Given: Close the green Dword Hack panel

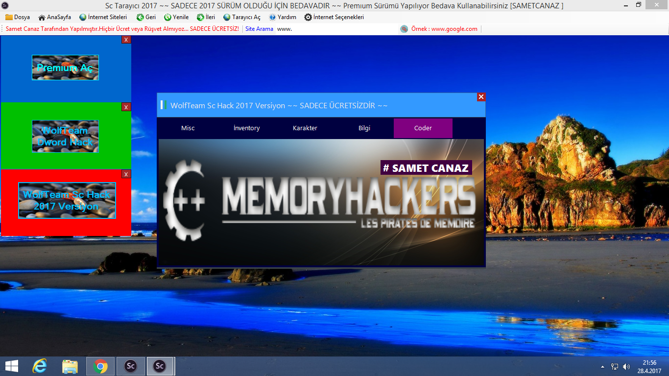Looking at the screenshot, I should [126, 107].
